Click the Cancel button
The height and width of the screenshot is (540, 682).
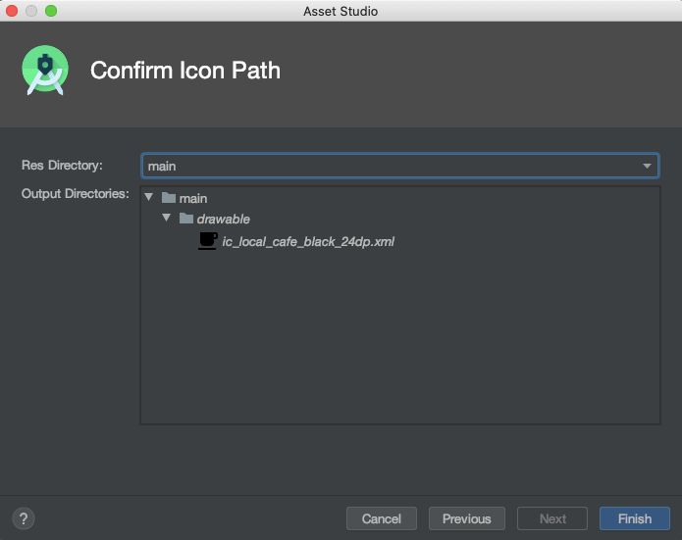(382, 518)
